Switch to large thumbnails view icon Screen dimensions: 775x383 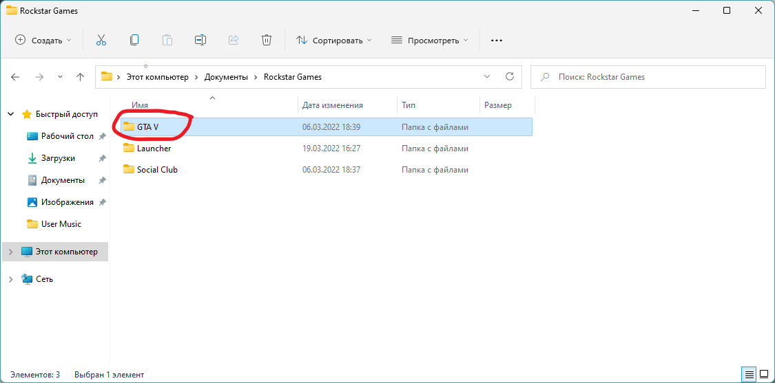pyautogui.click(x=763, y=374)
